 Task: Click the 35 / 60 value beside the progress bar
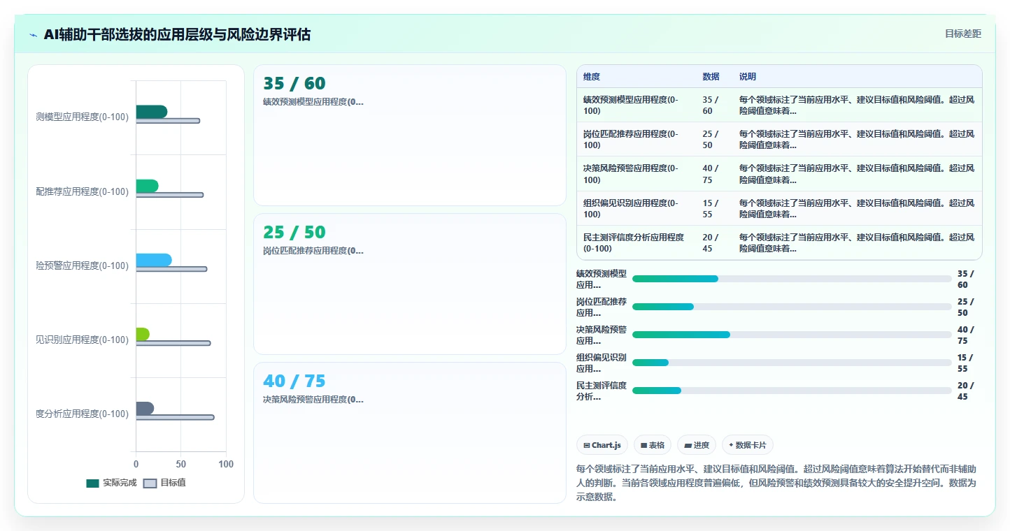(966, 279)
